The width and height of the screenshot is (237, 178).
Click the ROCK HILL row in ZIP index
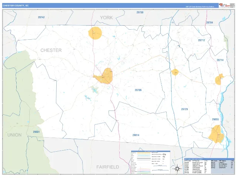click(222, 166)
